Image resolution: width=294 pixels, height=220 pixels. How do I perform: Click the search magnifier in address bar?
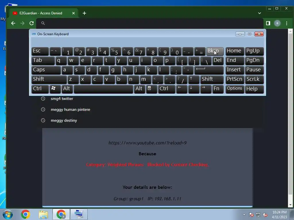(43, 23)
